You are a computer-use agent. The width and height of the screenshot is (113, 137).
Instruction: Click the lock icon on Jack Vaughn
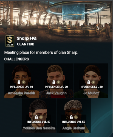tap(54, 82)
